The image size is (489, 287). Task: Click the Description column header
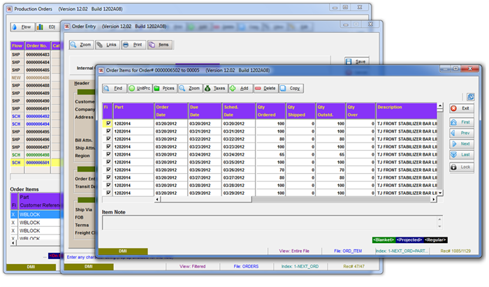407,111
